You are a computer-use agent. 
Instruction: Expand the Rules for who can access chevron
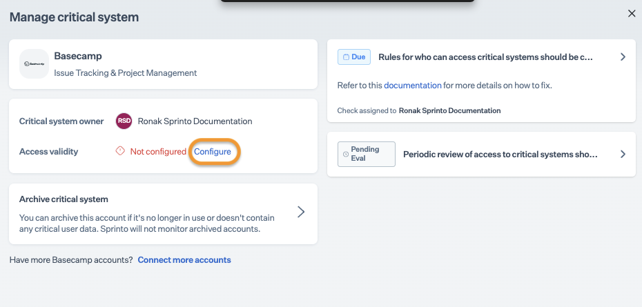[623, 57]
